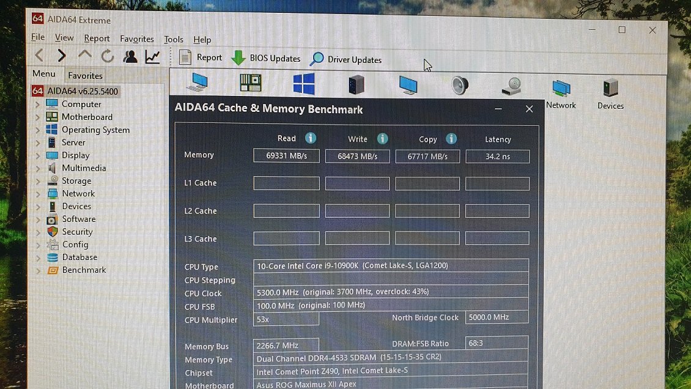Expand the Benchmark tree node
Screen dimensions: 691x389
pos(38,270)
